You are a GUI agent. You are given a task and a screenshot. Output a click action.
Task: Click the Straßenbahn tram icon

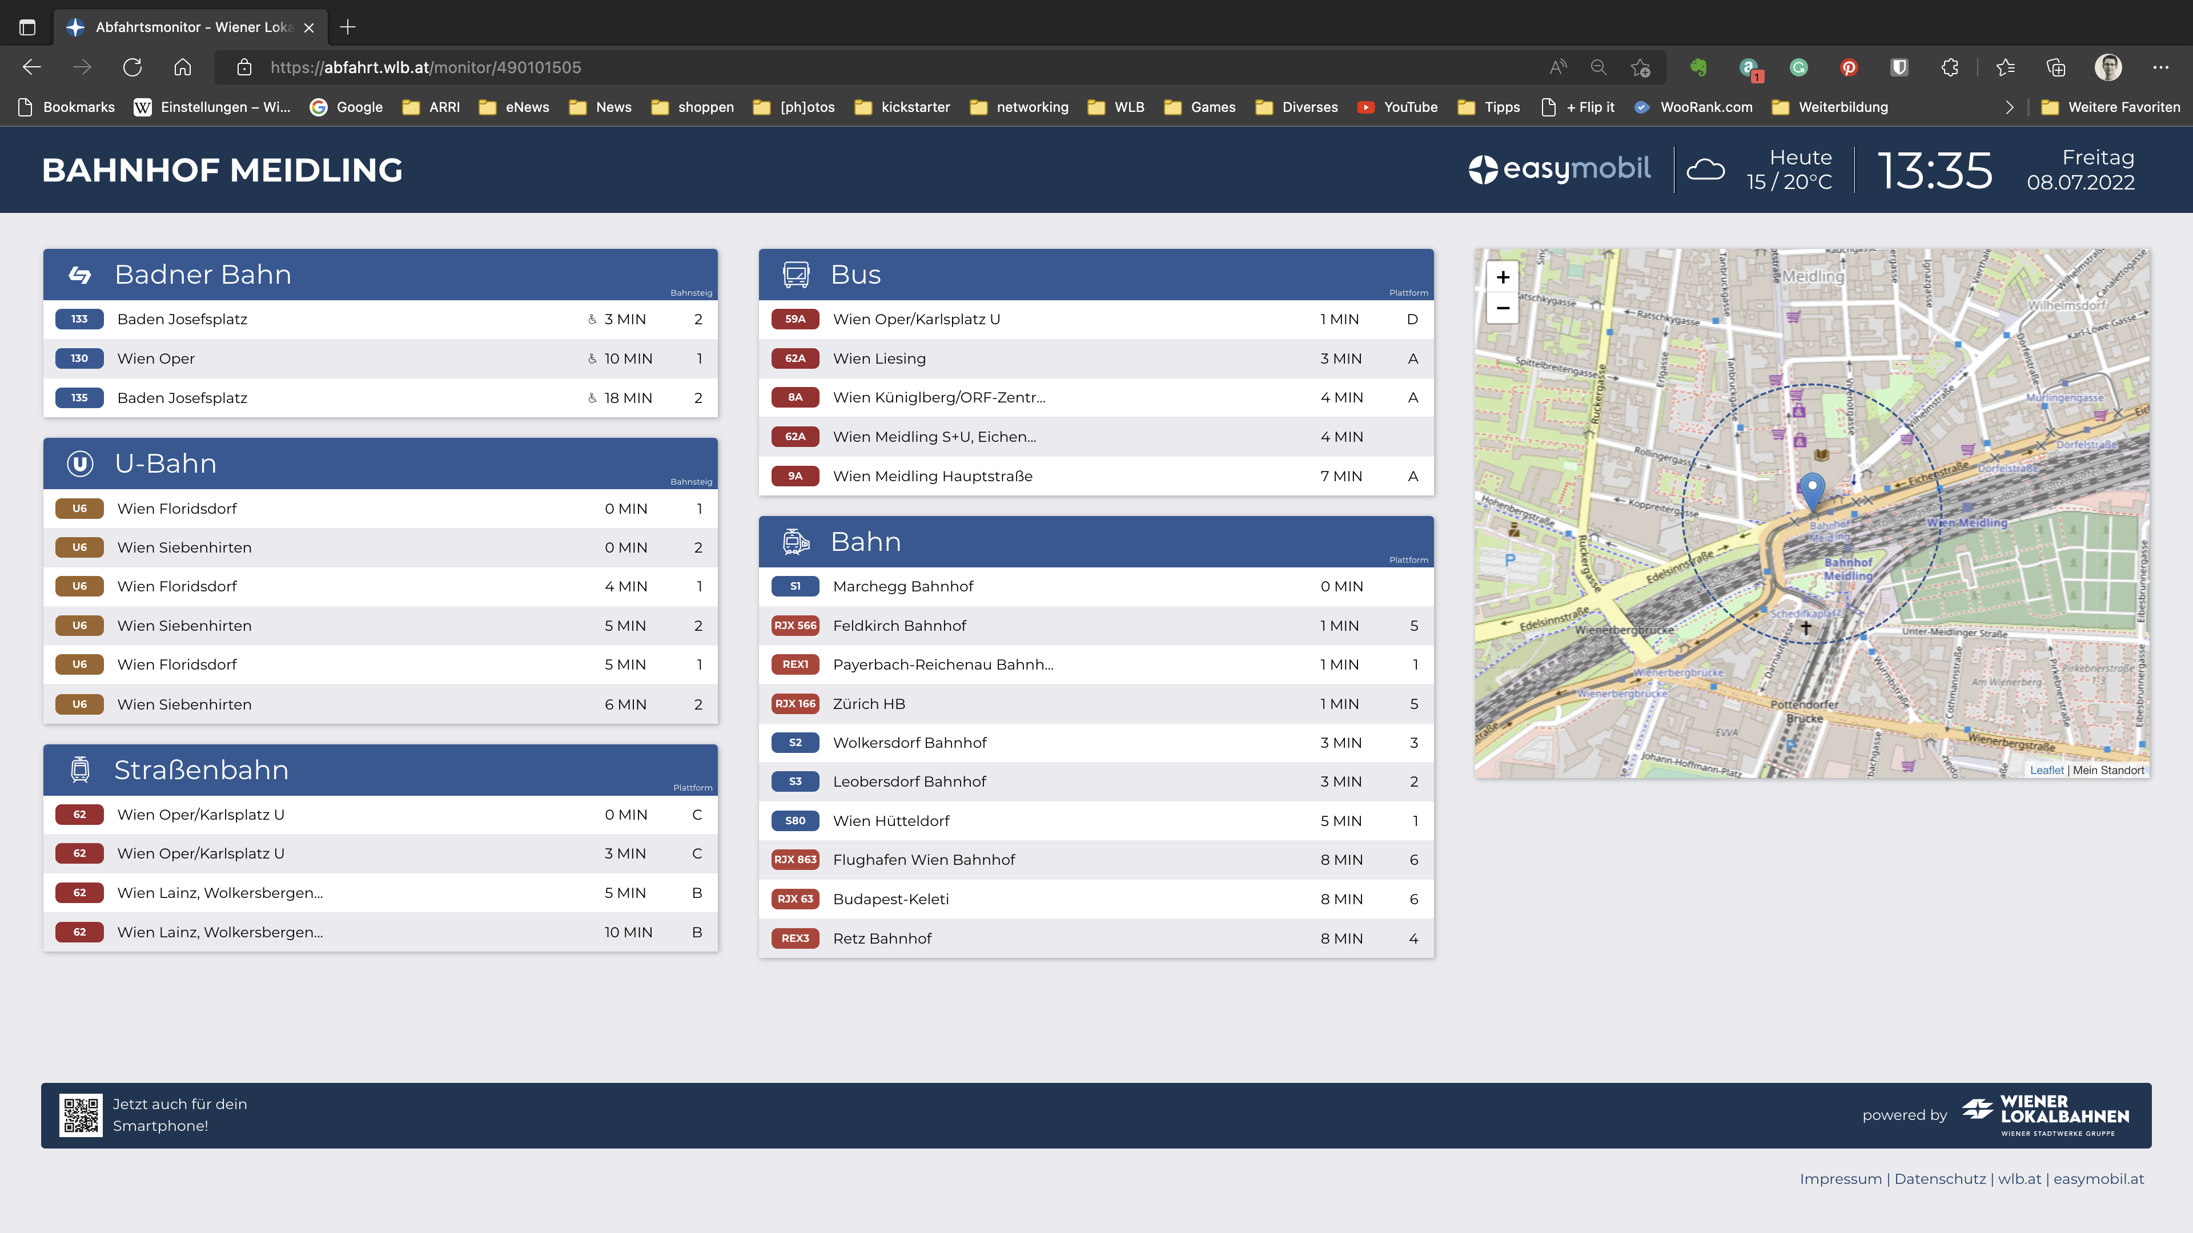point(80,769)
